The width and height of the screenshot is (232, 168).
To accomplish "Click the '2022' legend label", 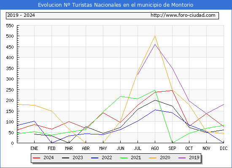I will click(x=107, y=157).
